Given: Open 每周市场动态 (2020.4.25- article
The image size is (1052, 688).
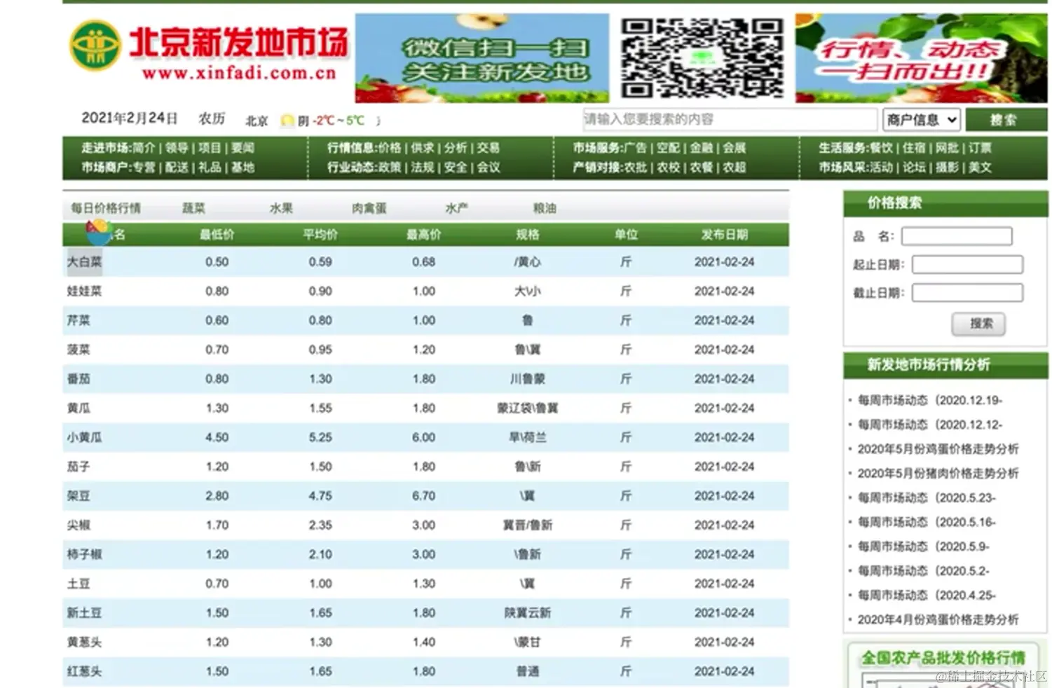Looking at the screenshot, I should pyautogui.click(x=927, y=596).
